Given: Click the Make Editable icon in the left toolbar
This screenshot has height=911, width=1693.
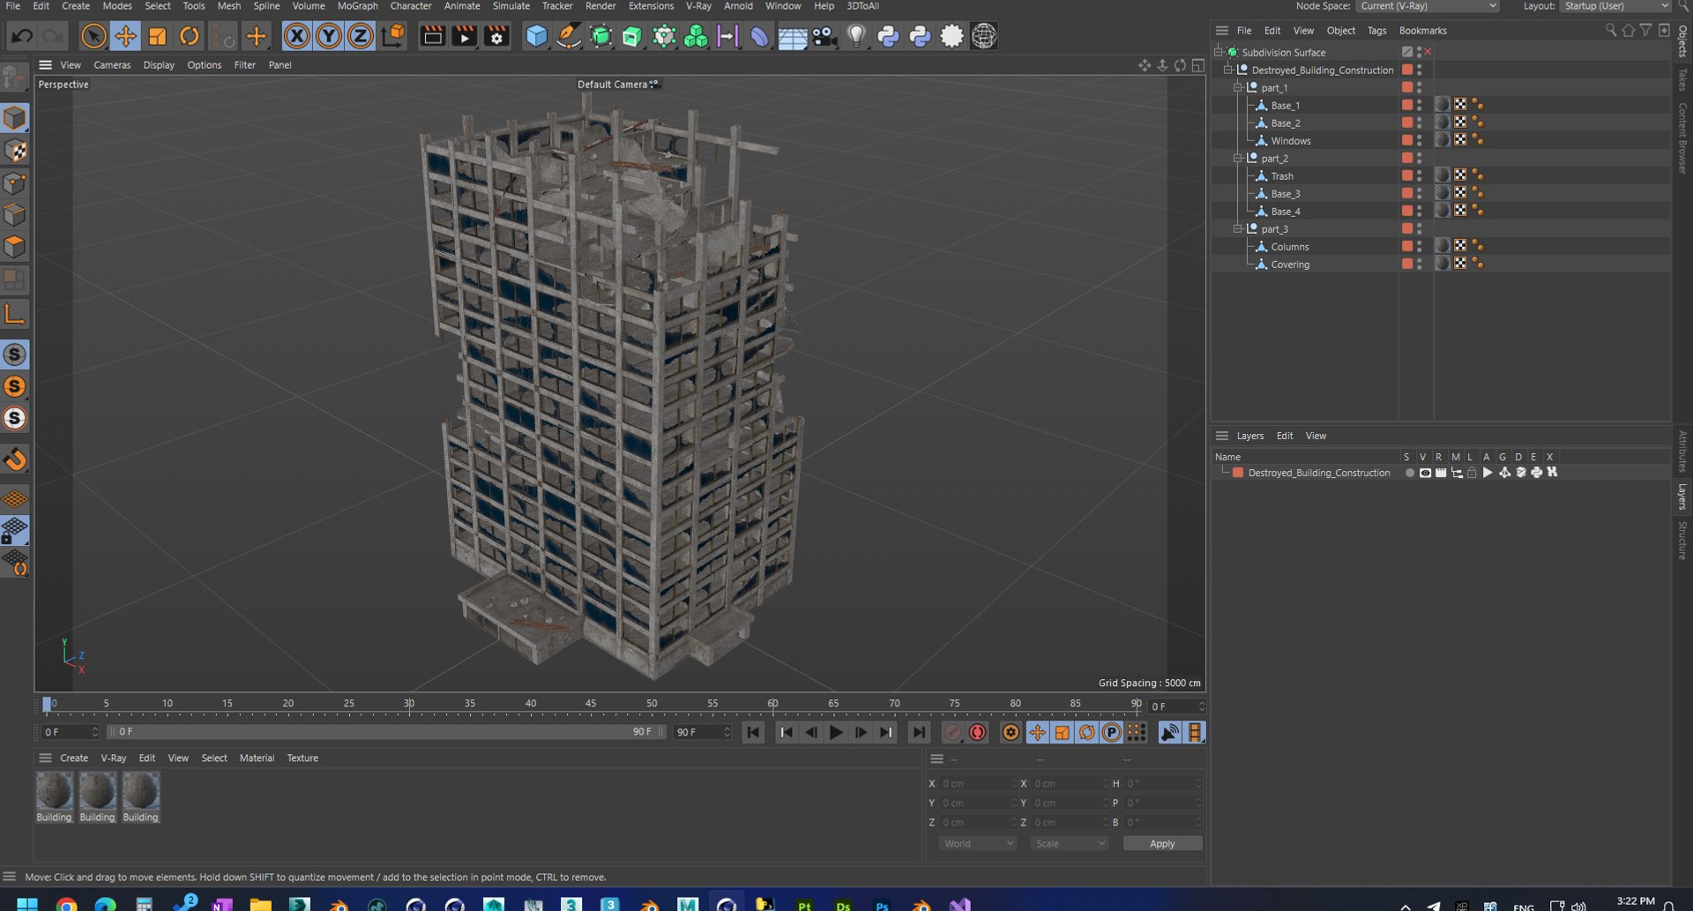Looking at the screenshot, I should coord(15,78).
